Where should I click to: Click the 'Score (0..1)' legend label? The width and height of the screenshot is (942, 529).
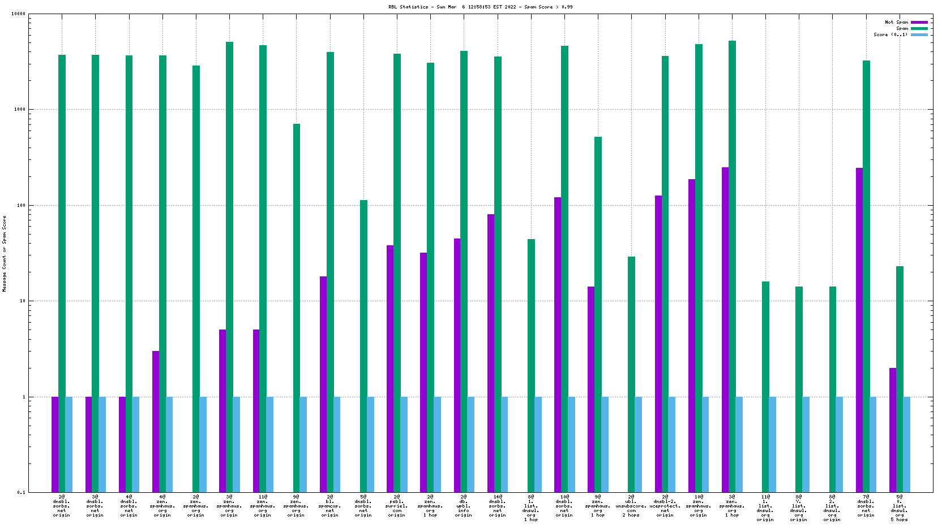(890, 35)
